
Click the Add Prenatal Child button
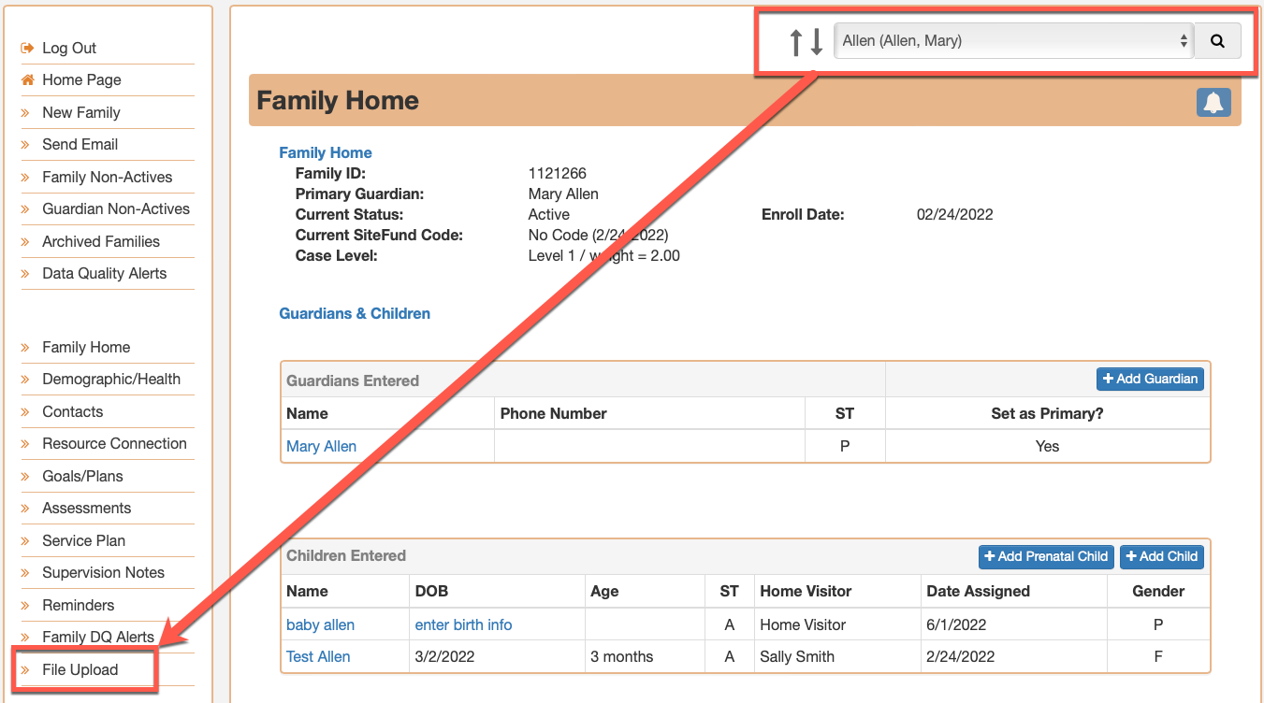(x=1046, y=556)
